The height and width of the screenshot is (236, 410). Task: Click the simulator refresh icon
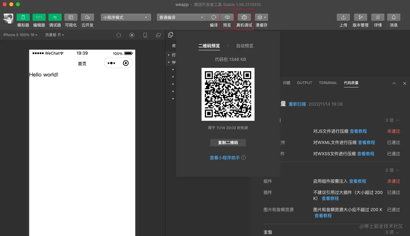point(118,35)
